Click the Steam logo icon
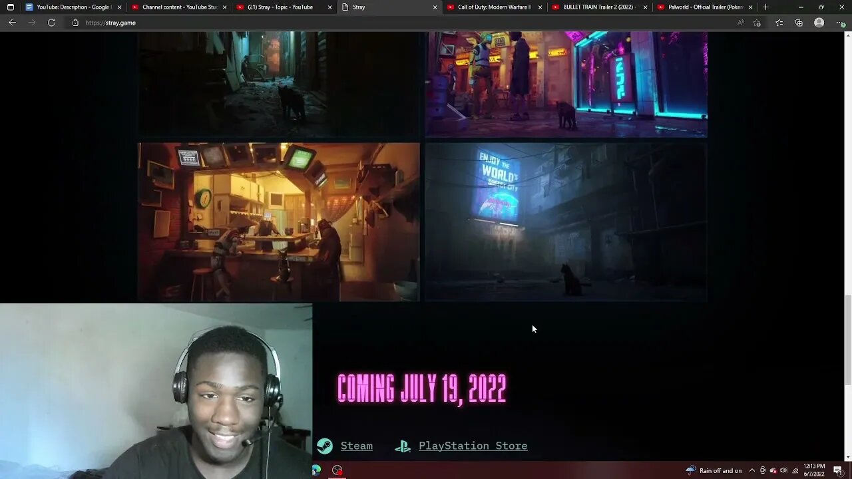Screen dimensions: 852x479 coord(325,446)
